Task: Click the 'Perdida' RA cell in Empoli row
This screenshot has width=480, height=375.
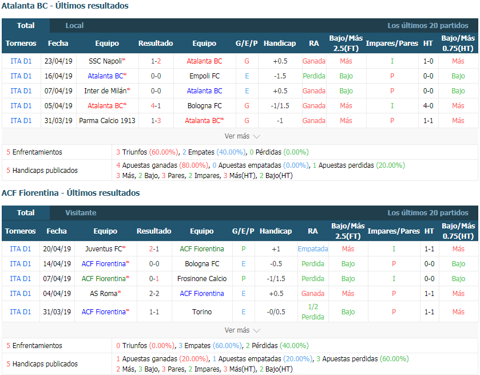Action: click(314, 76)
